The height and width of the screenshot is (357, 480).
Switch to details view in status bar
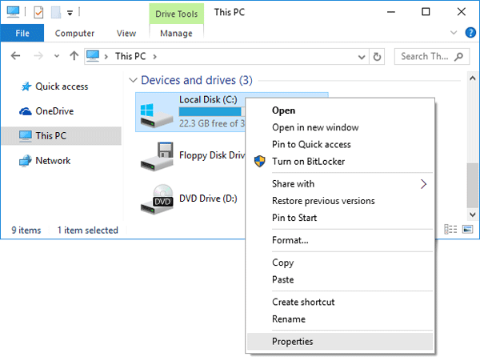click(x=450, y=229)
